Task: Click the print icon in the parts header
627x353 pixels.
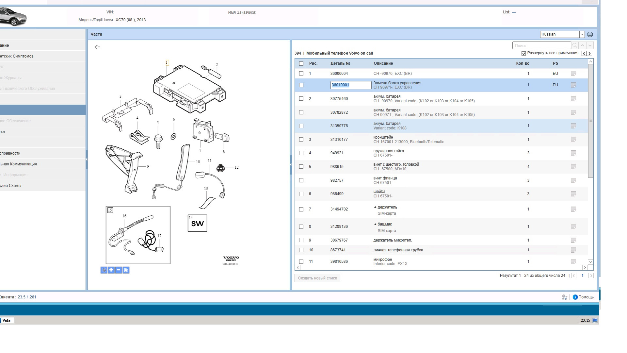Action: pos(590,34)
